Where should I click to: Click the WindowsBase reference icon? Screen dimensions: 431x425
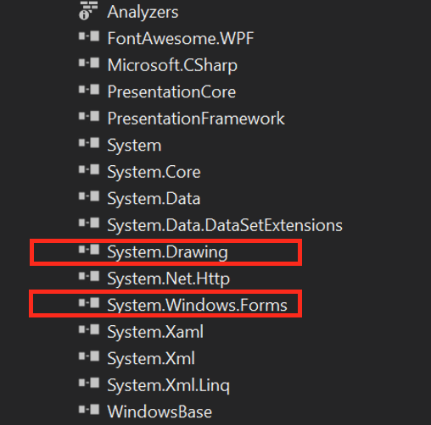[x=89, y=410]
